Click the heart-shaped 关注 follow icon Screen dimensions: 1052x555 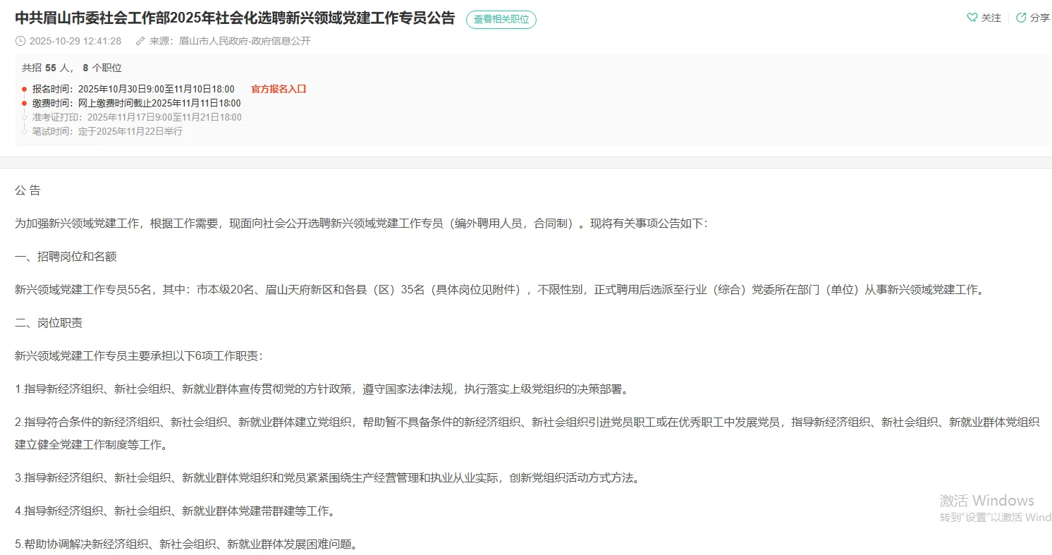[974, 18]
